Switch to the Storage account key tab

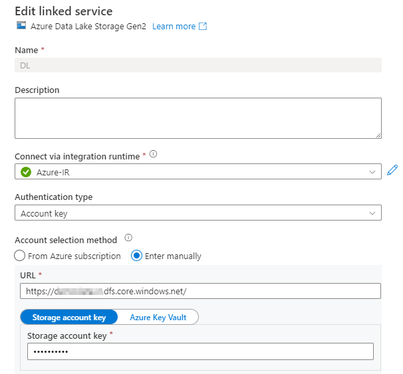click(x=69, y=318)
